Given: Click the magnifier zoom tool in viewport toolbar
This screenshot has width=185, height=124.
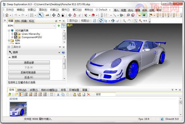Looking at the screenshot, I should click(x=124, y=21).
